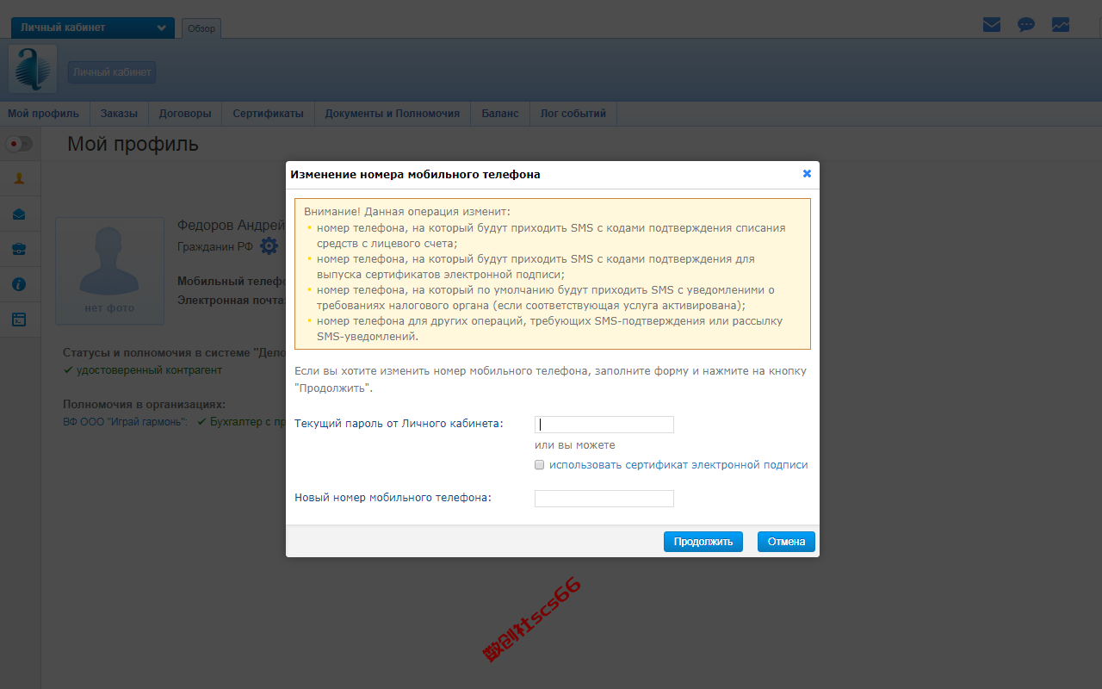Open Документы и Полномочия menu item
The width and height of the screenshot is (1102, 689).
392,114
